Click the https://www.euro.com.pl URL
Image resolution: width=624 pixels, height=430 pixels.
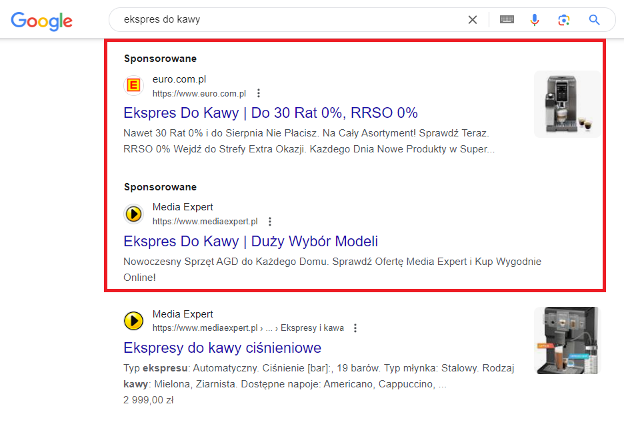199,93
